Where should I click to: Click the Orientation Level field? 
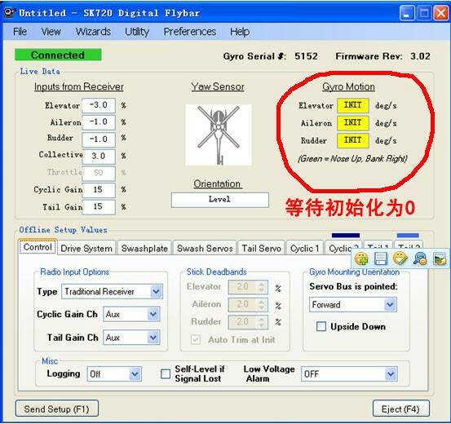pyautogui.click(x=219, y=200)
